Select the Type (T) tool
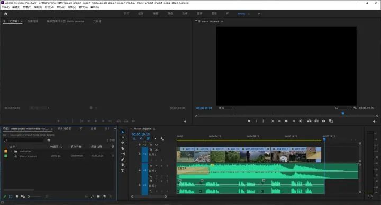 pyautogui.click(x=122, y=170)
